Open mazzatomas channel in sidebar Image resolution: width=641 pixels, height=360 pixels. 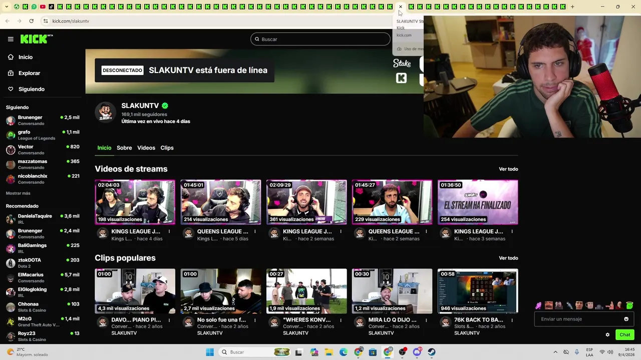coord(43,164)
